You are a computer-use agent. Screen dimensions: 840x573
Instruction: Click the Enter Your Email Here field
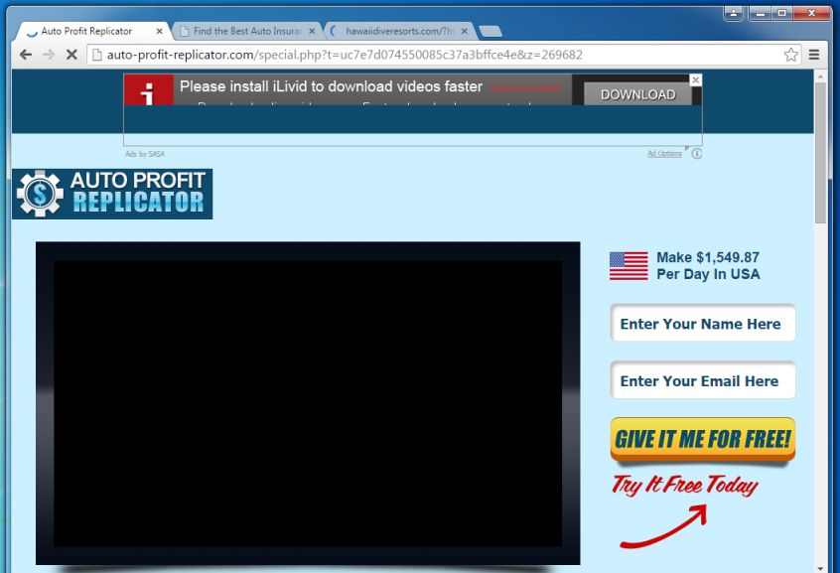point(702,380)
